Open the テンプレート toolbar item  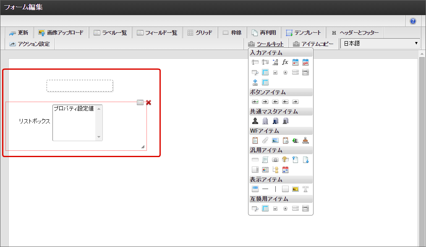click(303, 33)
